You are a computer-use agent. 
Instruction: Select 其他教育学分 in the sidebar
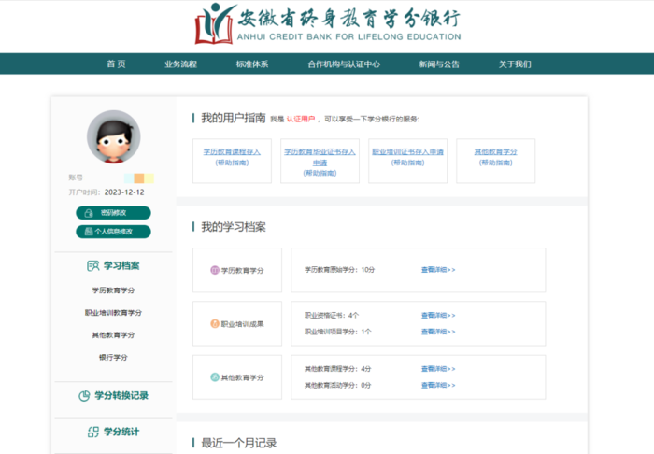(113, 334)
